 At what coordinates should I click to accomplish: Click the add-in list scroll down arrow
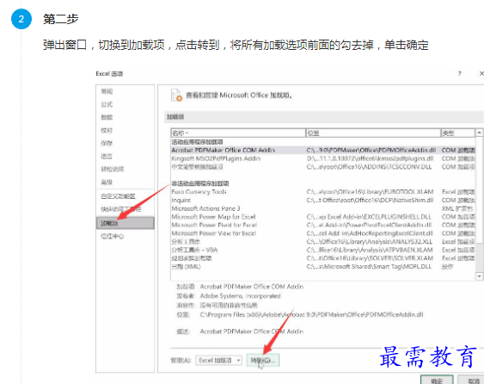click(x=479, y=276)
